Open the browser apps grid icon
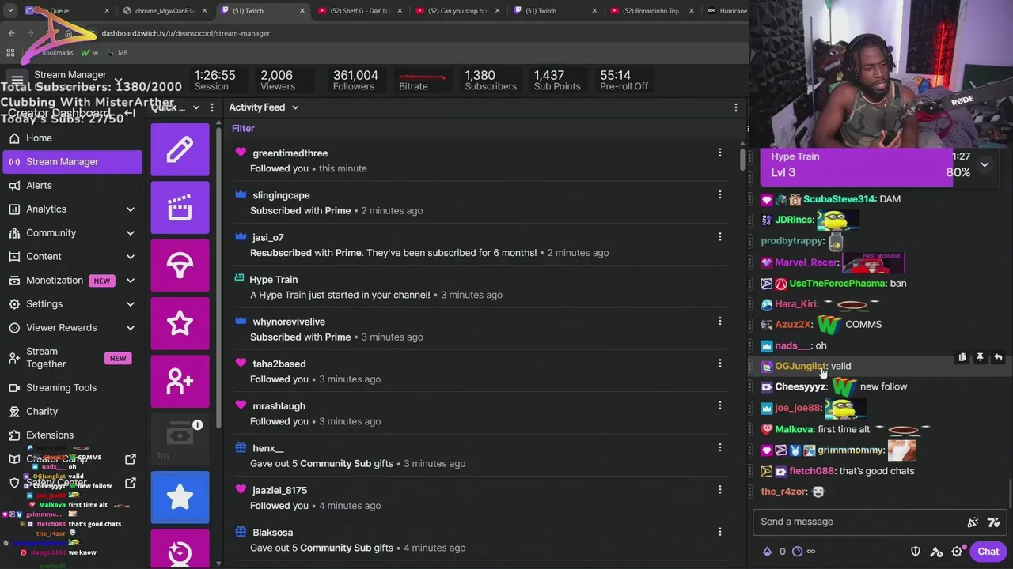 coord(10,52)
